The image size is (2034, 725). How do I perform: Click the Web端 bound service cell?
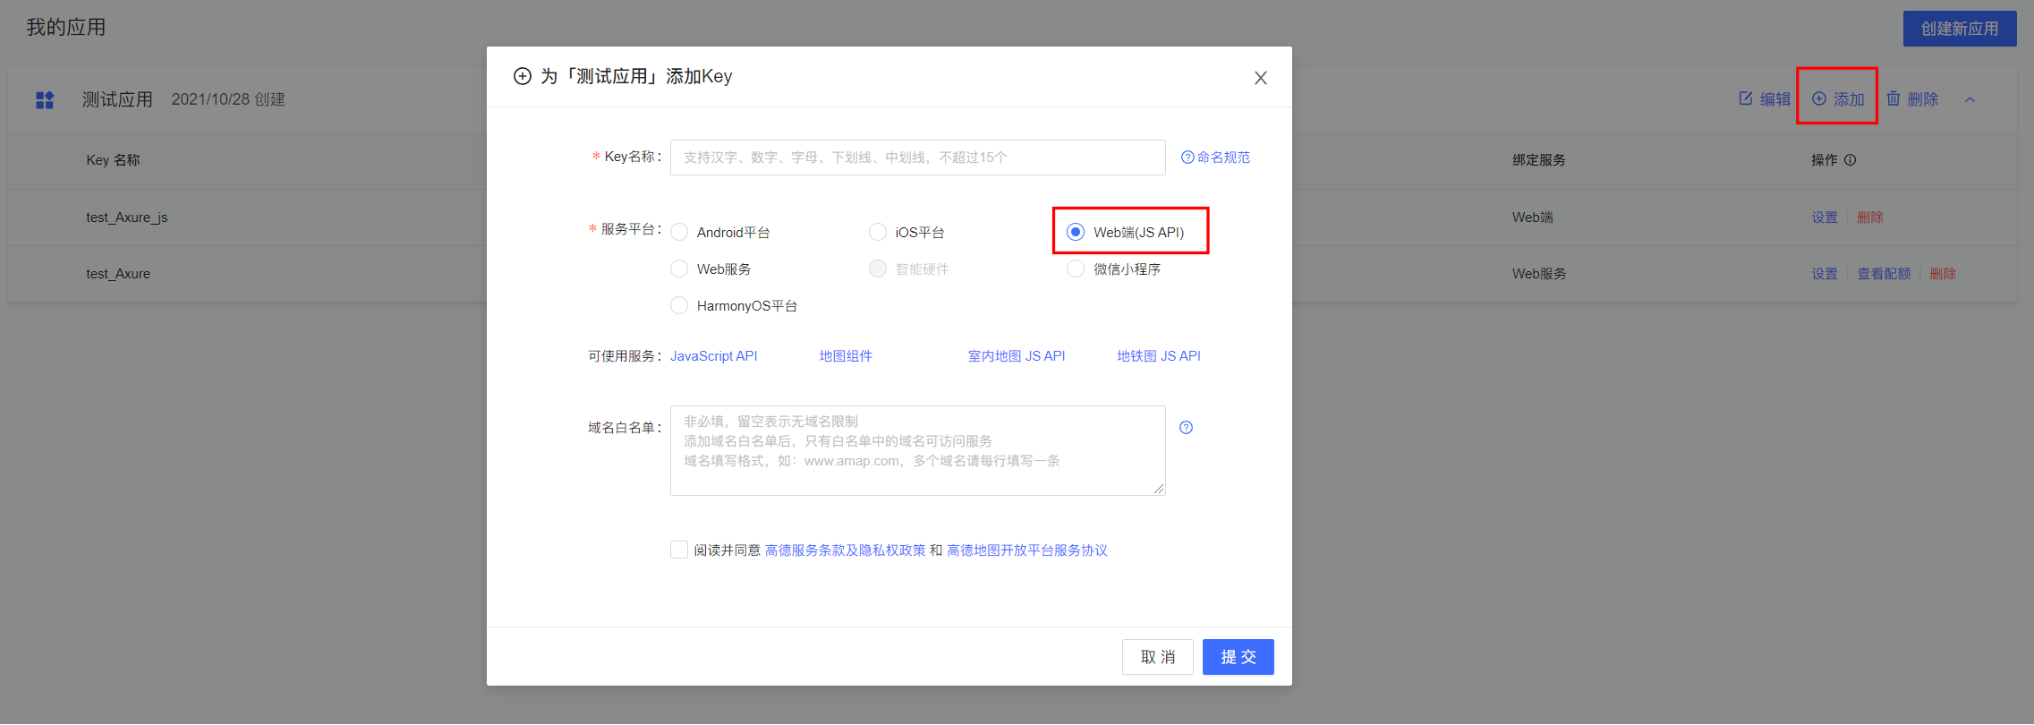click(1533, 217)
